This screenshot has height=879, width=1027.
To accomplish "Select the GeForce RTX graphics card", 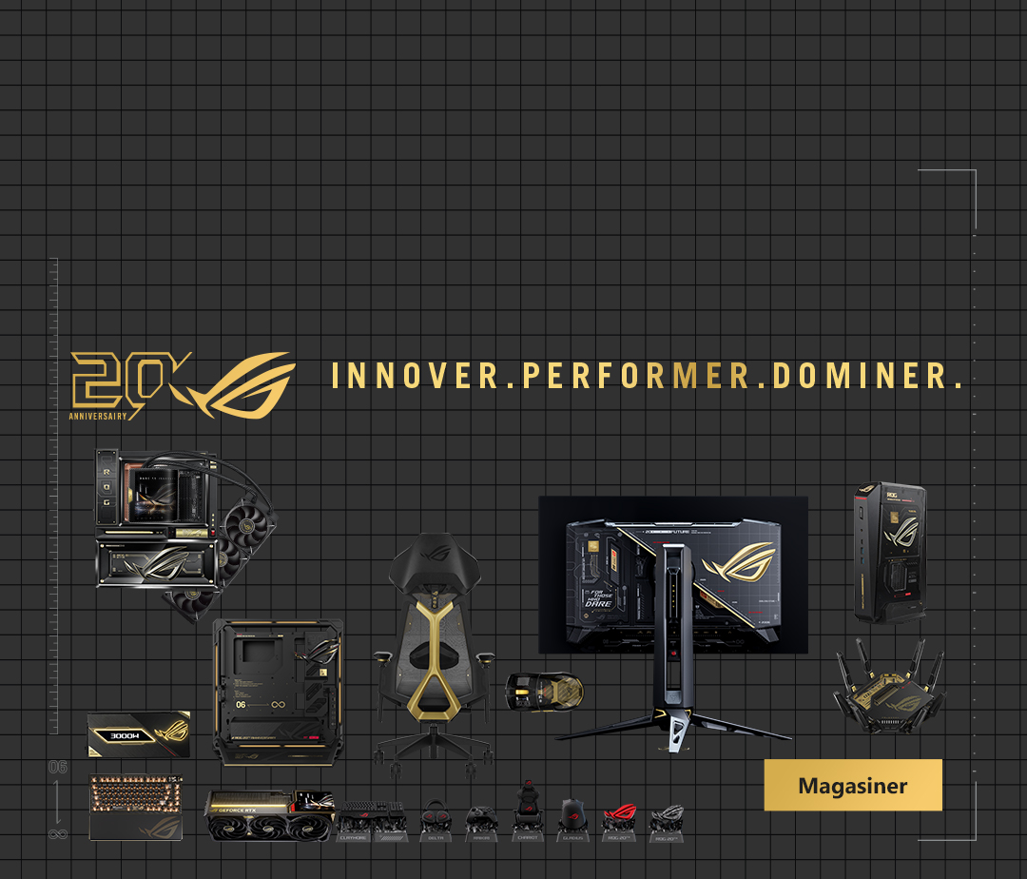I will pyautogui.click(x=270, y=815).
